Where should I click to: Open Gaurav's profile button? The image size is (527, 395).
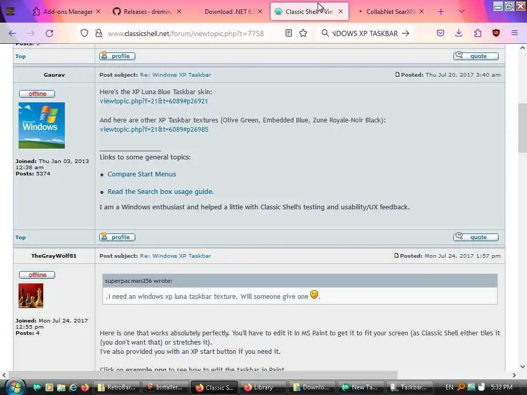(117, 237)
